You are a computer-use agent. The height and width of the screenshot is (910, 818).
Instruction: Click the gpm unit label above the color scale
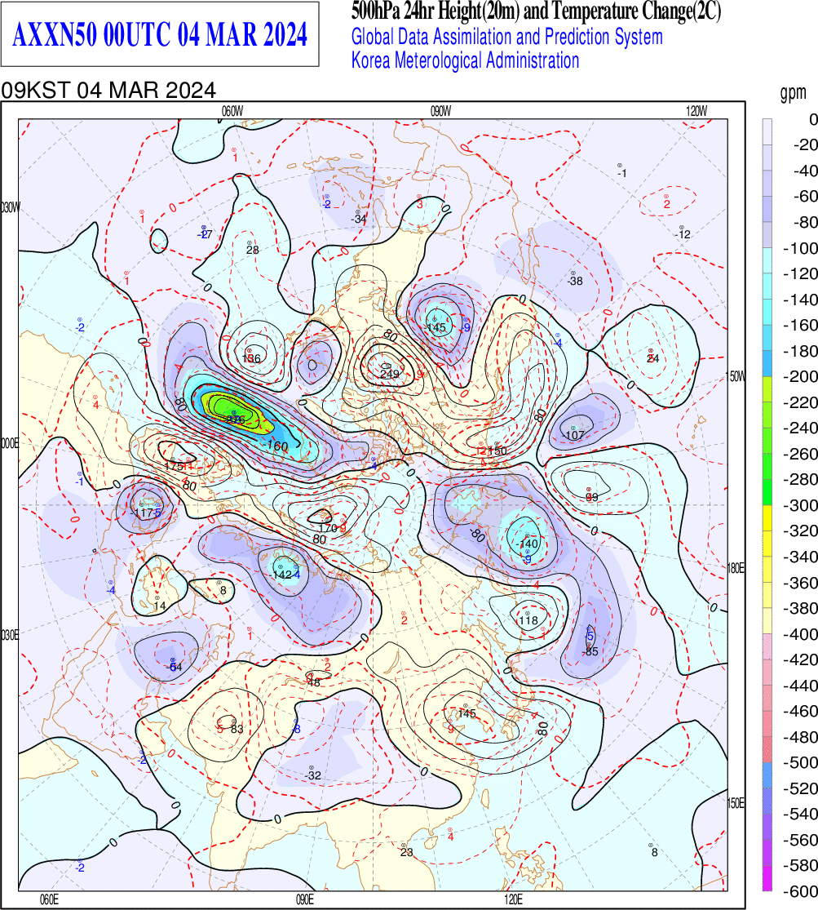pyautogui.click(x=793, y=93)
